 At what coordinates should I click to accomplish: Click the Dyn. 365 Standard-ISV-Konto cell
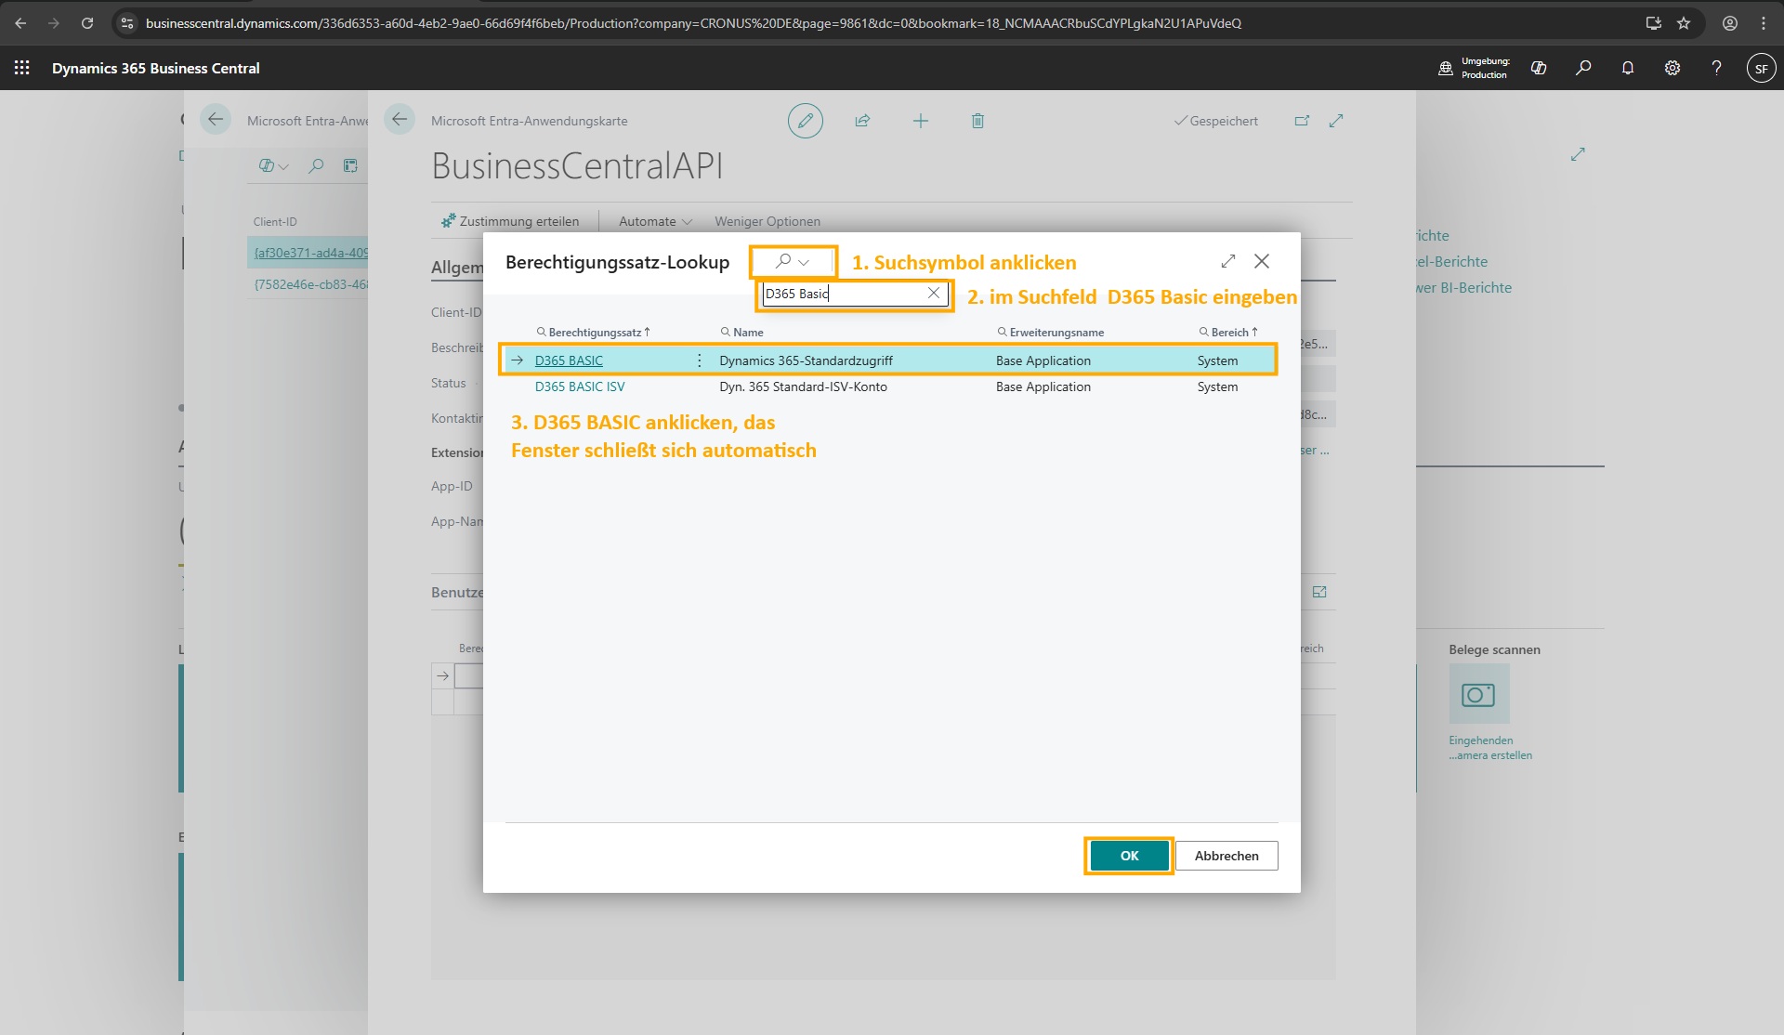[803, 386]
